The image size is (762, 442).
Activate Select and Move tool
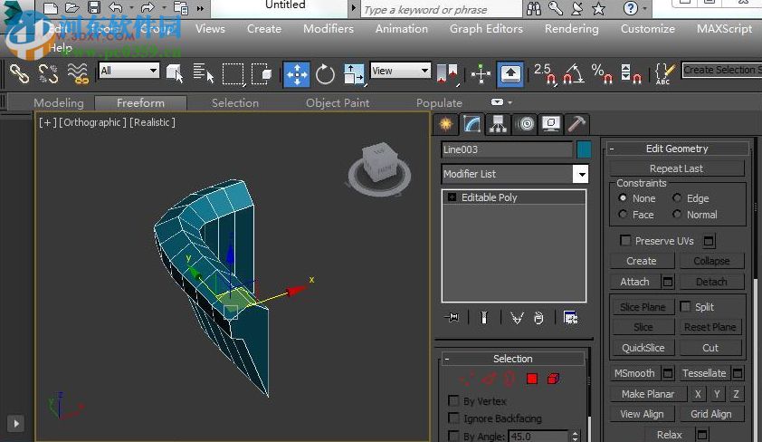coord(297,74)
